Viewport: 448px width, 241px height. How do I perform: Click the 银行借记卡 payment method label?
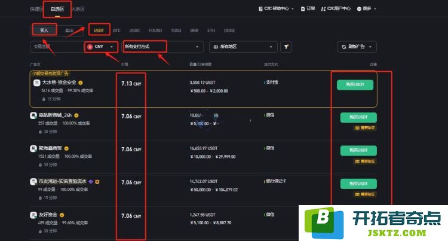click(x=275, y=181)
